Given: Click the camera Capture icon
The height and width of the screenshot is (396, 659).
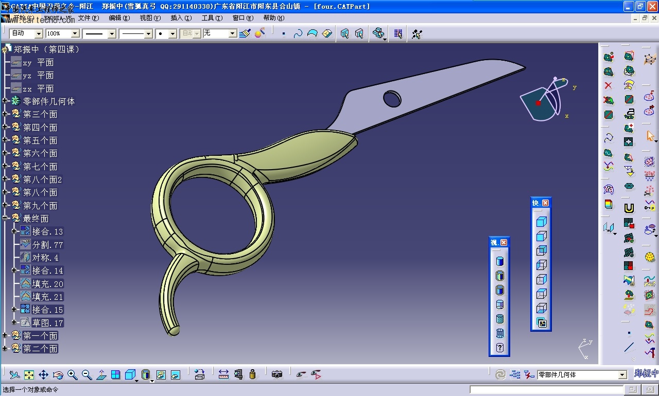Looking at the screenshot, I should (277, 374).
